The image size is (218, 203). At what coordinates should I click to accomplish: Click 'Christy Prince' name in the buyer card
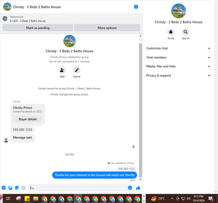[x=23, y=108]
